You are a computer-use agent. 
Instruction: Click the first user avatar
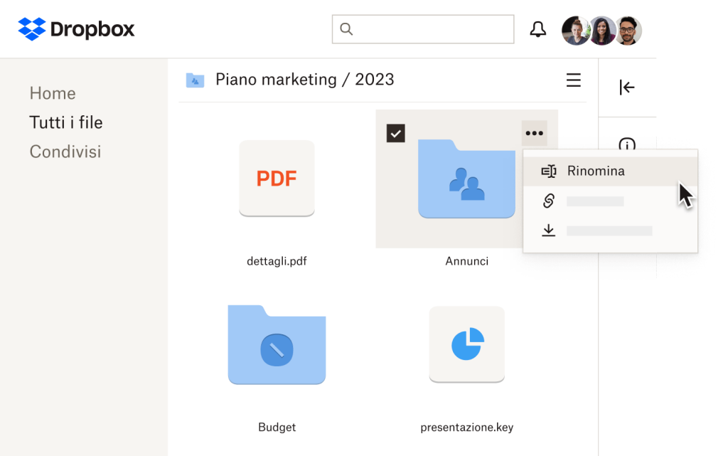576,30
